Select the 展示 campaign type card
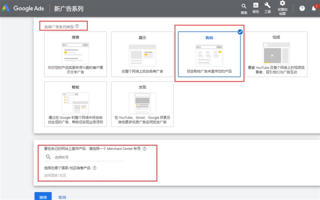The height and width of the screenshot is (200, 320). coord(143,54)
